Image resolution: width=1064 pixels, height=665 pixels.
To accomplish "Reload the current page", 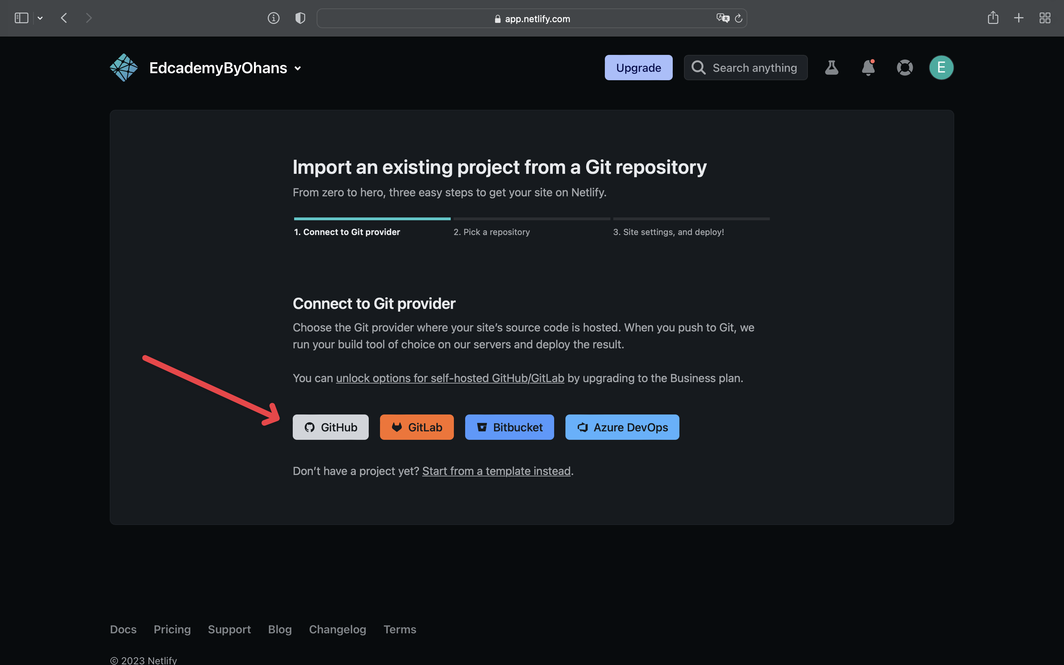I will pyautogui.click(x=738, y=18).
